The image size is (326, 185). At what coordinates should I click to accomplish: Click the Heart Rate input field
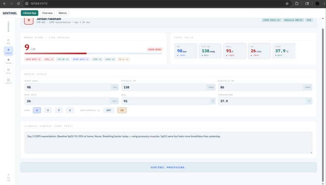(x=68, y=87)
